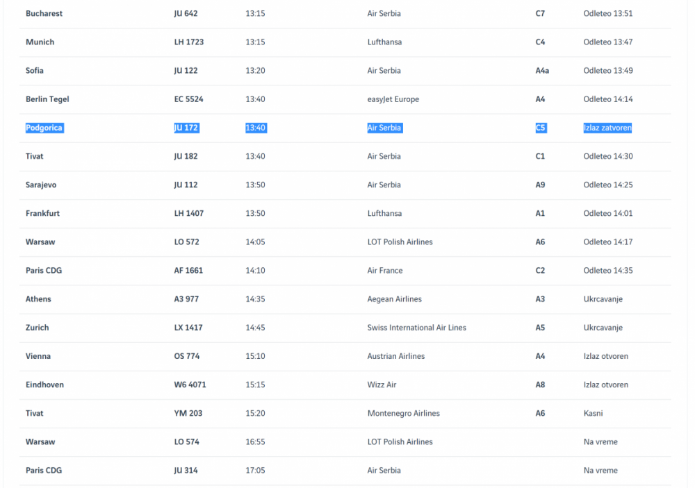The image size is (695, 488).
Task: Click the Athens destination cell
Action: coord(38,299)
